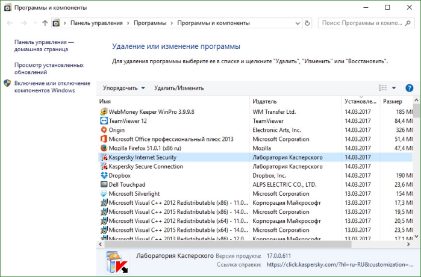Click the horizontal scrollbar thumb
421x277 pixels.
click(x=228, y=244)
